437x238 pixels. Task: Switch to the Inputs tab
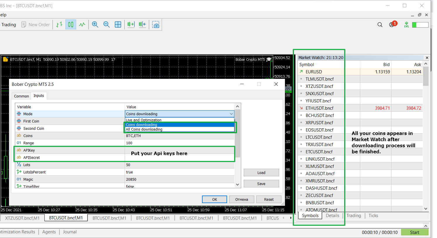pyautogui.click(x=39, y=96)
